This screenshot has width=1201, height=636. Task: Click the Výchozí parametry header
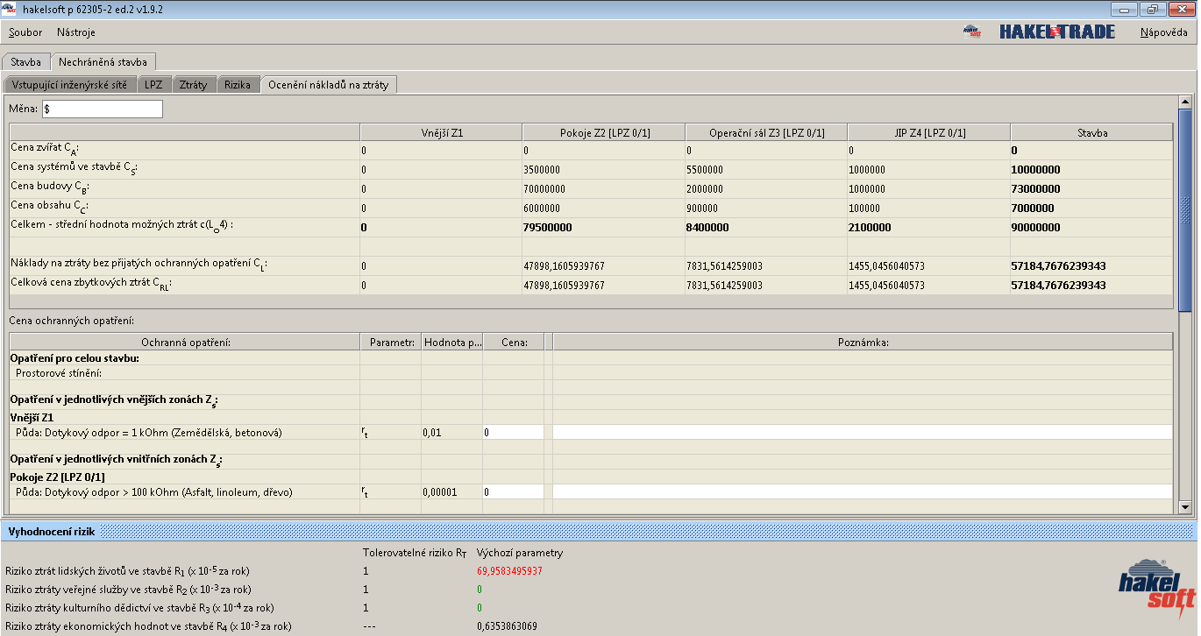520,553
